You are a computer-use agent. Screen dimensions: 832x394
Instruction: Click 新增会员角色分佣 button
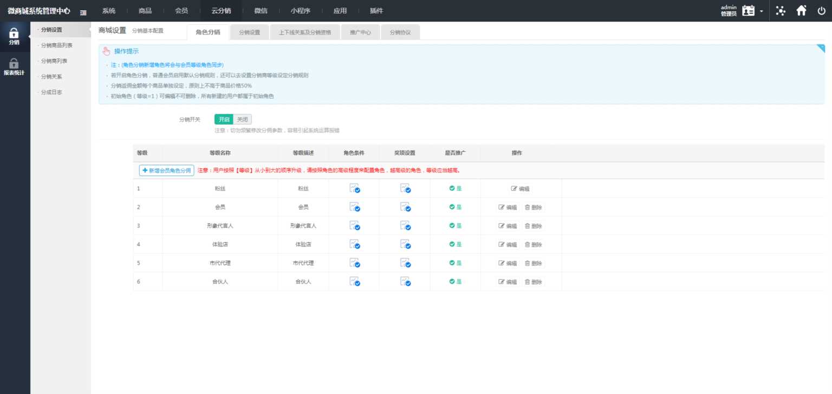tap(167, 170)
